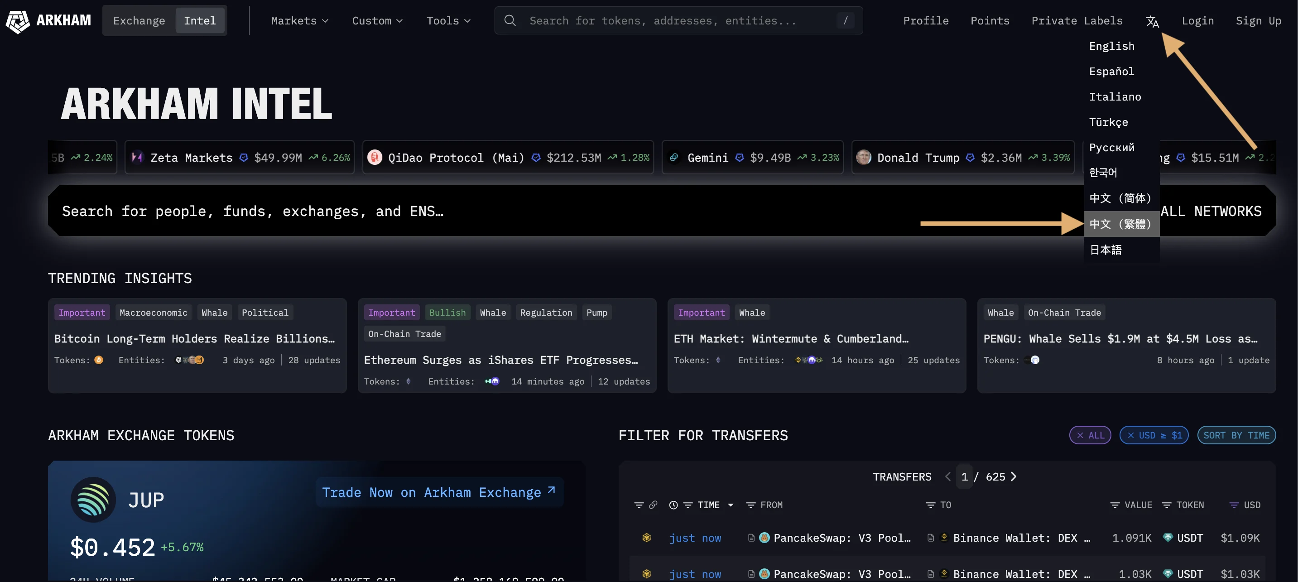Click the link icon in the transfers header
This screenshot has width=1298, height=582.
pos(653,505)
